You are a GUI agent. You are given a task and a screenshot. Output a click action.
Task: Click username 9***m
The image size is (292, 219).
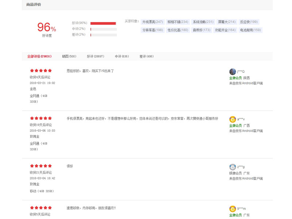(241, 208)
